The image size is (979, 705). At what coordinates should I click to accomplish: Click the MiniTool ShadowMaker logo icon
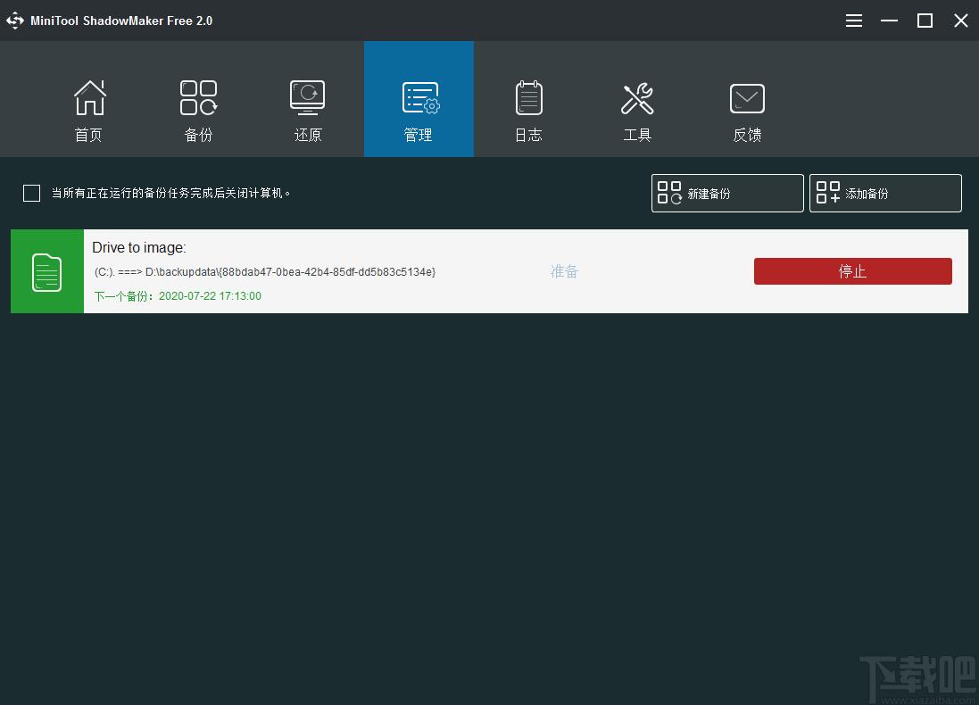(14, 21)
